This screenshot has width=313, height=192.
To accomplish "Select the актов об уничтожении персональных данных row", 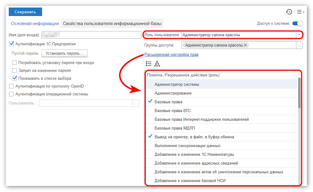I will [x=222, y=172].
